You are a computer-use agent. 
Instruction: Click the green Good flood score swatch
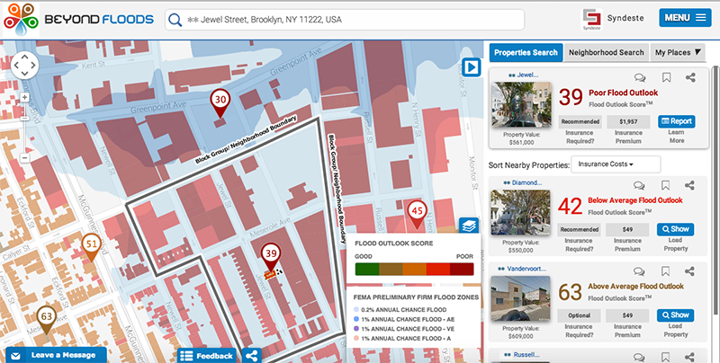pyautogui.click(x=365, y=268)
